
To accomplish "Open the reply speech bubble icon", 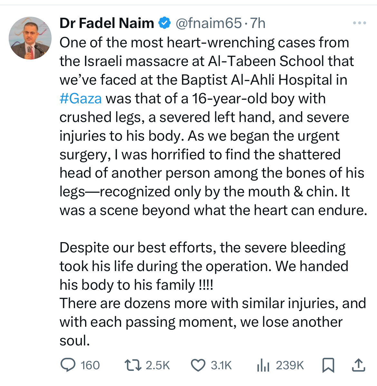I will click(68, 365).
